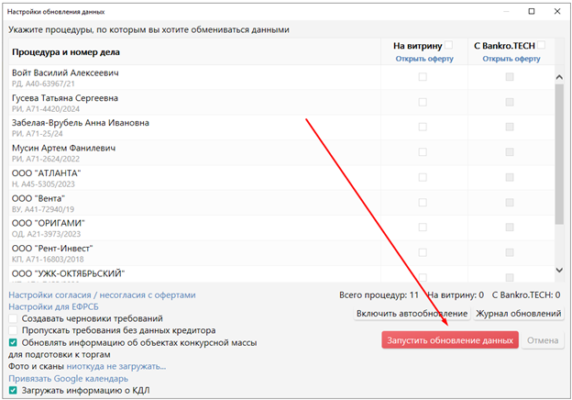Image resolution: width=572 pixels, height=400 pixels.
Task: Select the Мусин Артем Фанилевич row
Action: tap(281, 153)
